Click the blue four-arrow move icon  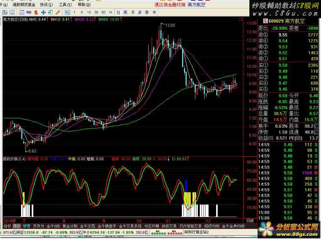43,13
